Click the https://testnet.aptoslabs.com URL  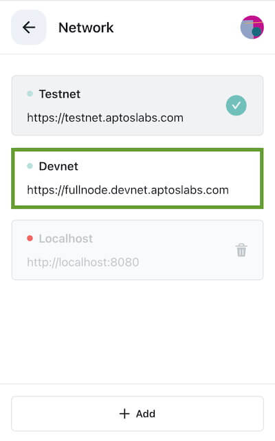coord(105,118)
